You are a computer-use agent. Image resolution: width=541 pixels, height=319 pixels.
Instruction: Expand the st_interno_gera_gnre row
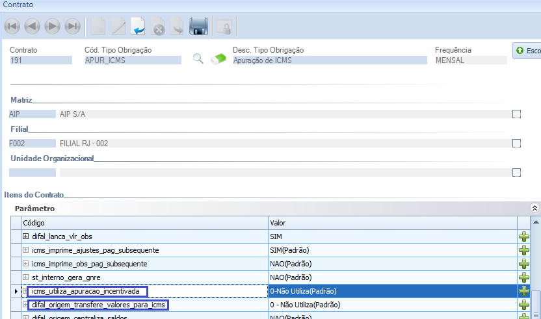click(26, 277)
